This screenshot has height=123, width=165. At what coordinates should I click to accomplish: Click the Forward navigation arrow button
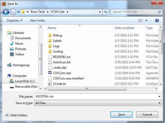tap(13, 12)
